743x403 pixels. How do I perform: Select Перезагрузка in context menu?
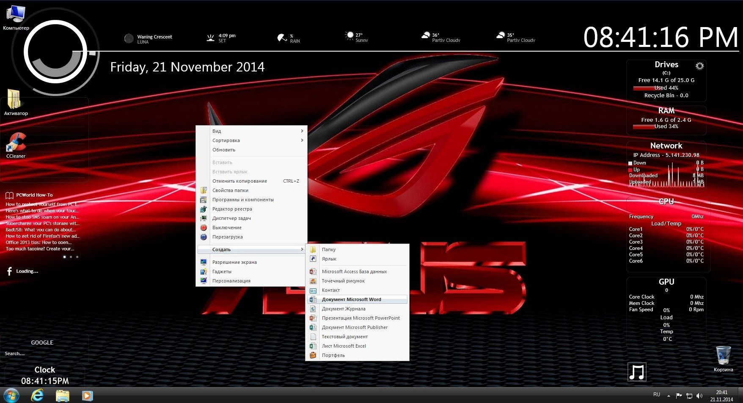click(252, 237)
